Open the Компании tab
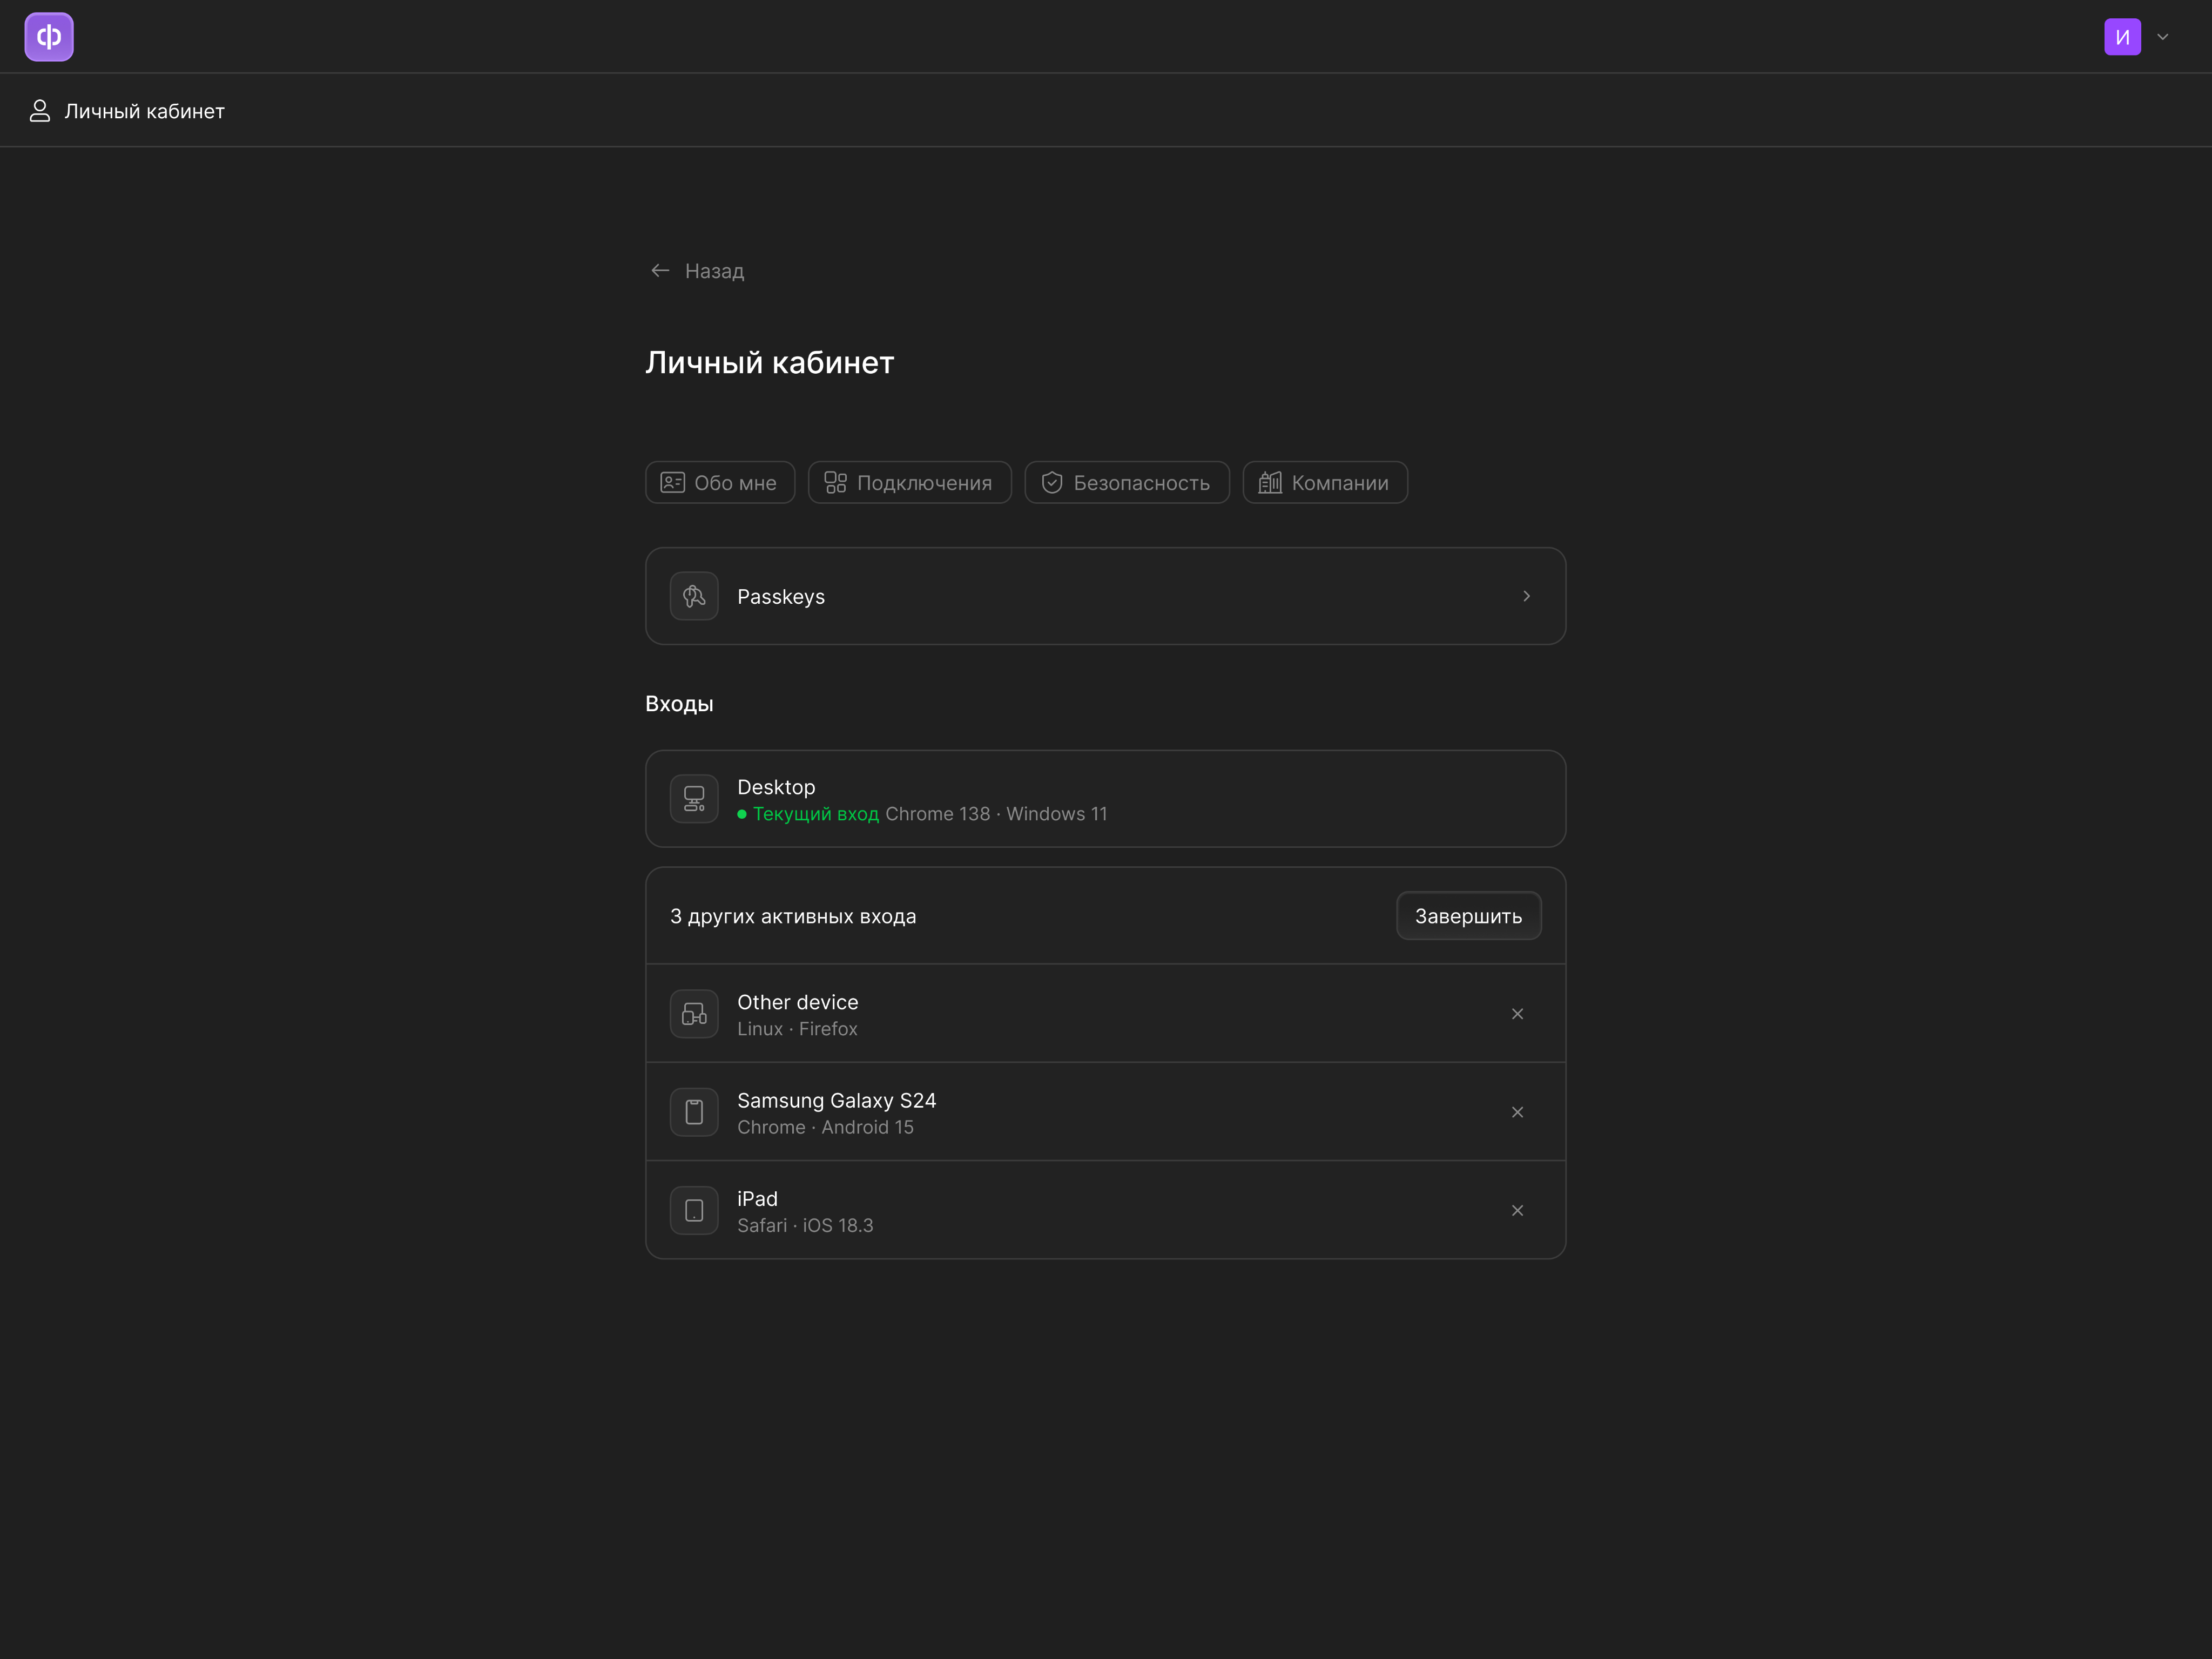This screenshot has width=2212, height=1659. tap(1325, 483)
